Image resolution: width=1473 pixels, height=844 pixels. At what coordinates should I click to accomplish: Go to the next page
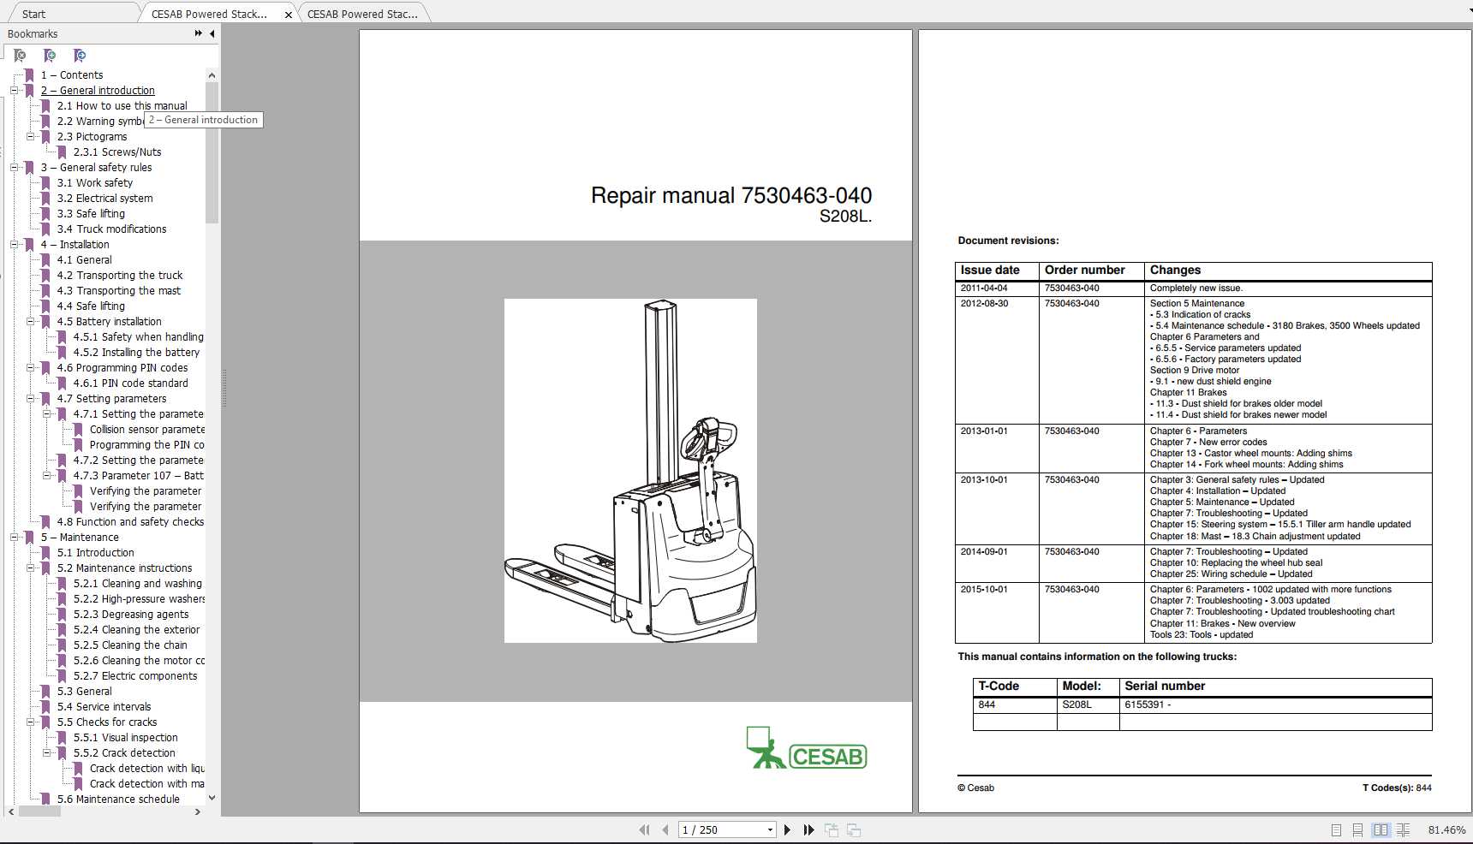click(x=787, y=829)
